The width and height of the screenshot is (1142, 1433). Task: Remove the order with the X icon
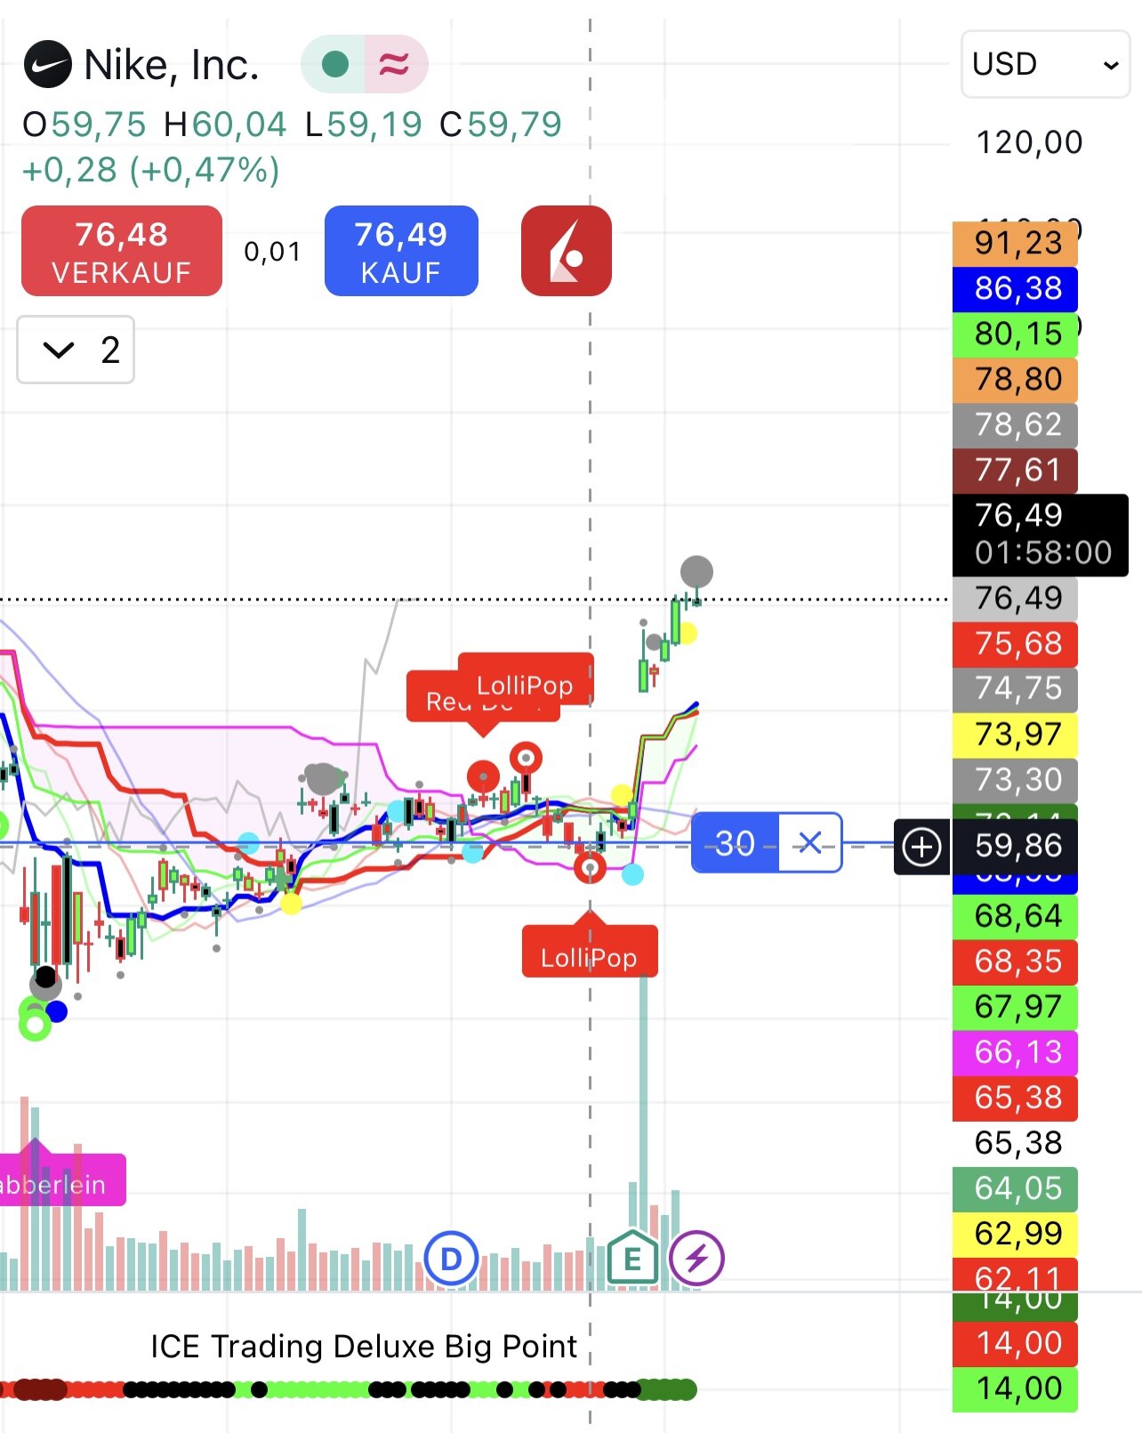tap(809, 843)
